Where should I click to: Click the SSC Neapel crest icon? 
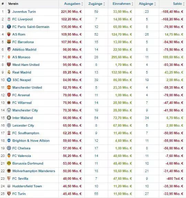(9, 80)
